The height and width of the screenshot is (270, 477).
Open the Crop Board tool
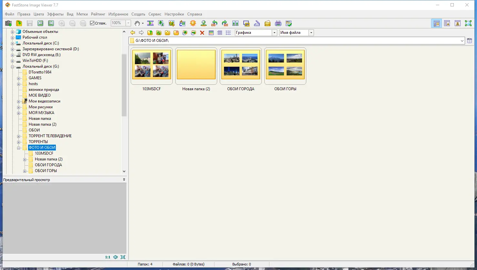pos(171,23)
